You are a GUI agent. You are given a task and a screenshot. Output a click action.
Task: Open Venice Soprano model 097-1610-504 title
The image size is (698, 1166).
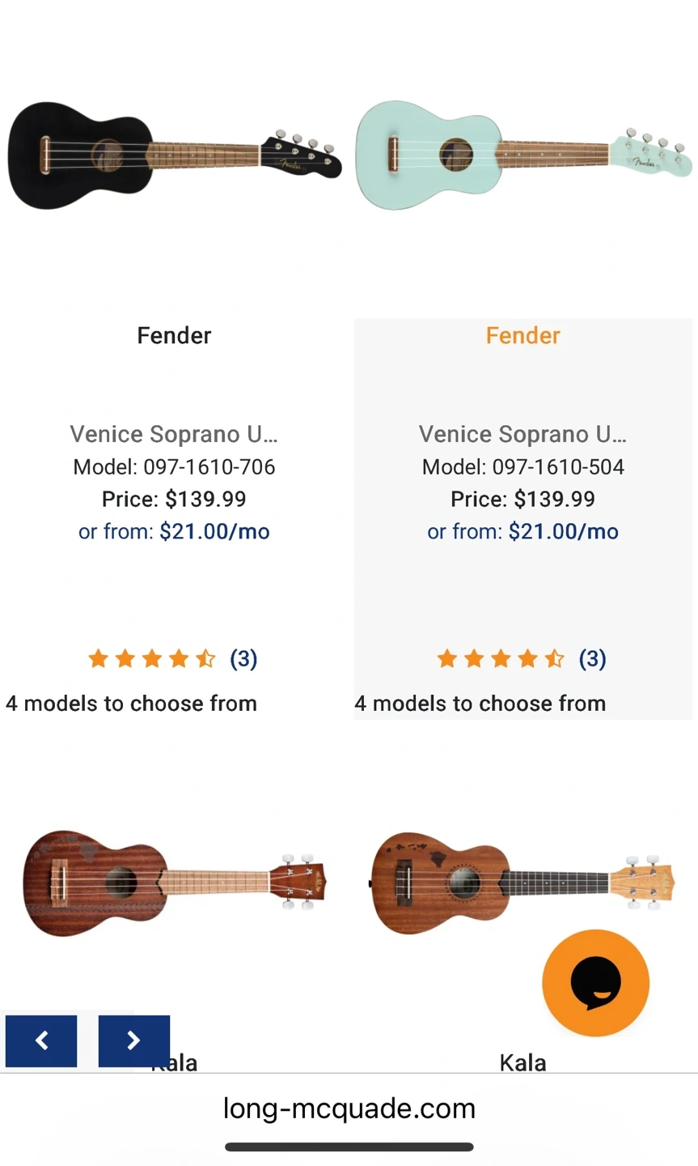(522, 434)
